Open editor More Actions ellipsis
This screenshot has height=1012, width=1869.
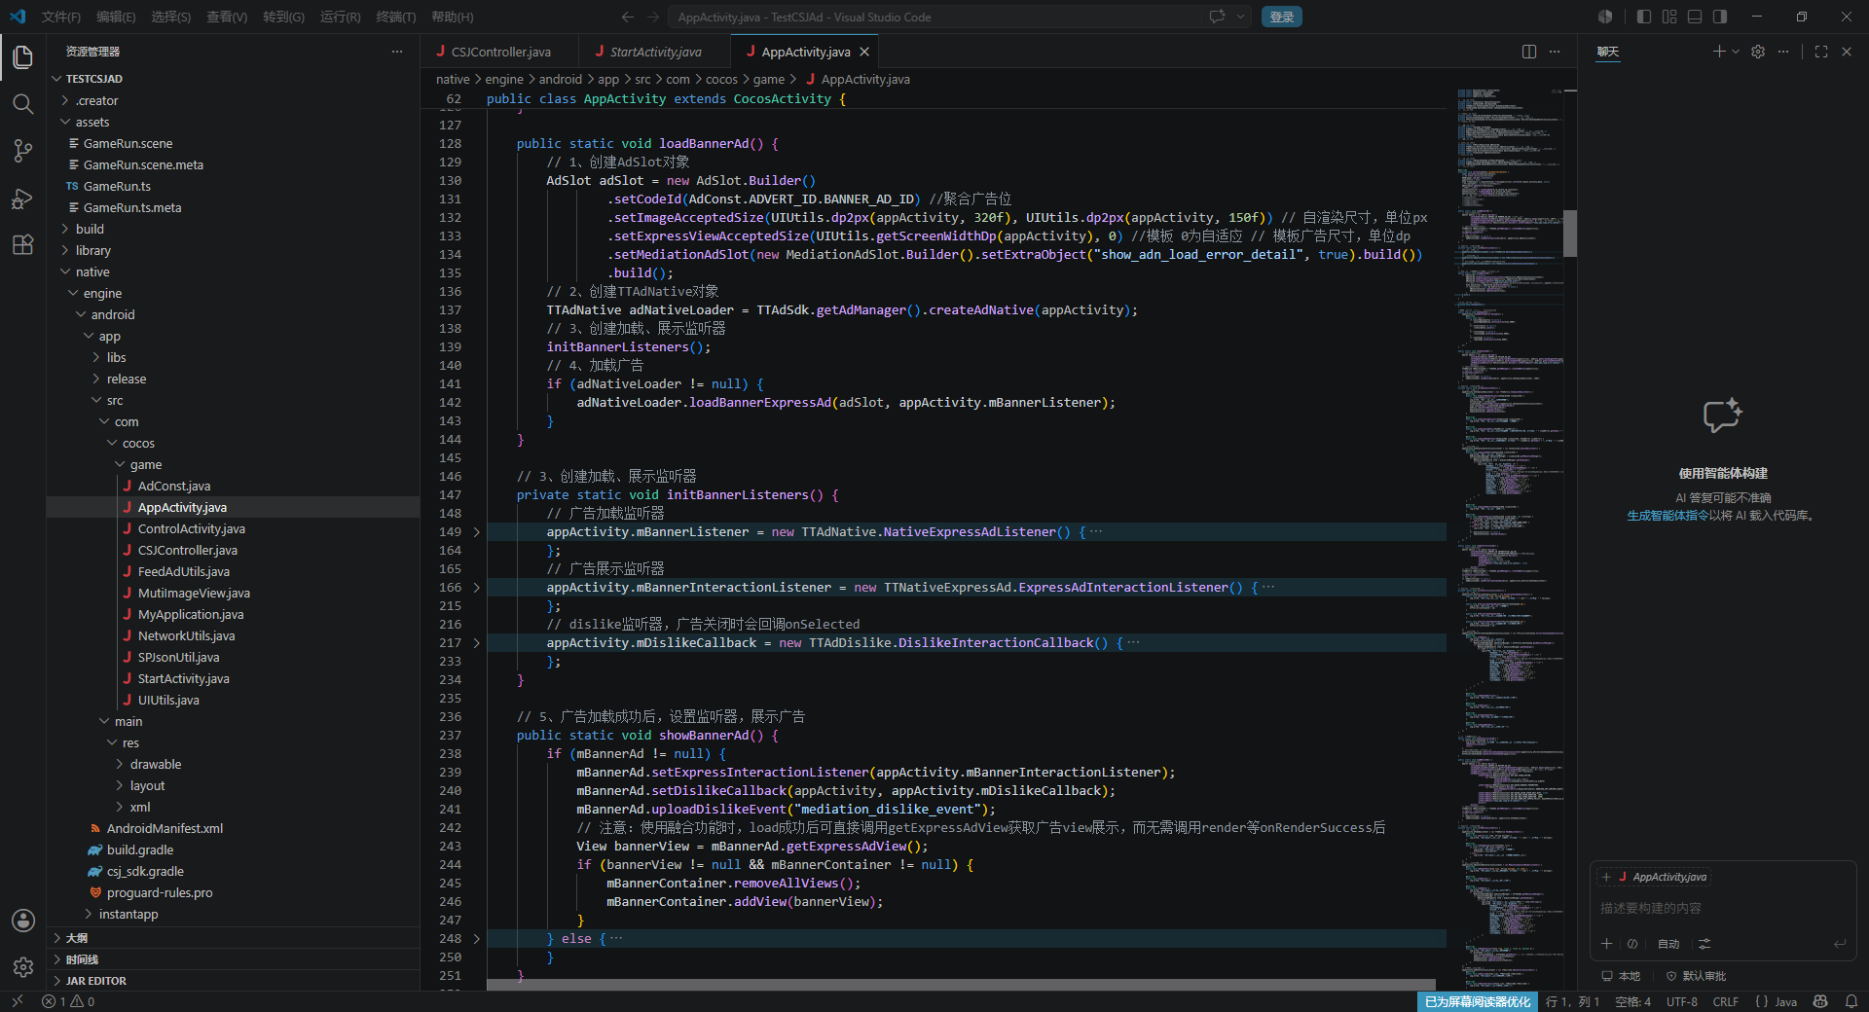click(x=1555, y=52)
